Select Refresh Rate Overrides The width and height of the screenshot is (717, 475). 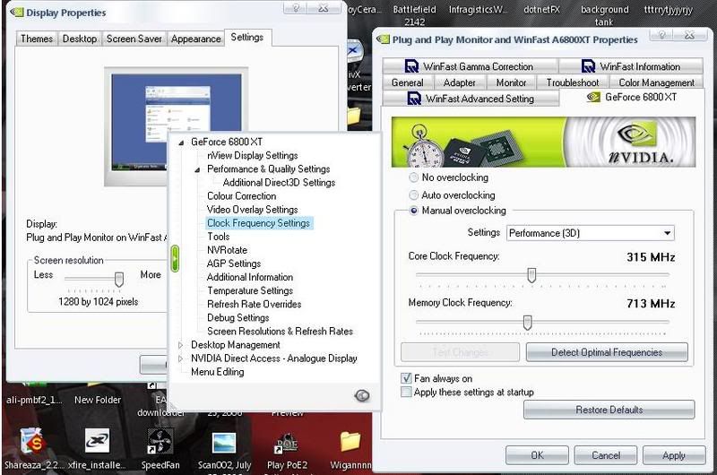[254, 304]
